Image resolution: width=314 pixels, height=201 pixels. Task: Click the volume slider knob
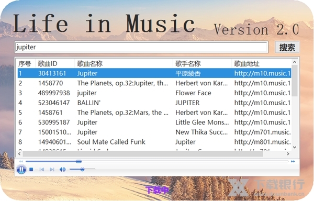(x=82, y=170)
